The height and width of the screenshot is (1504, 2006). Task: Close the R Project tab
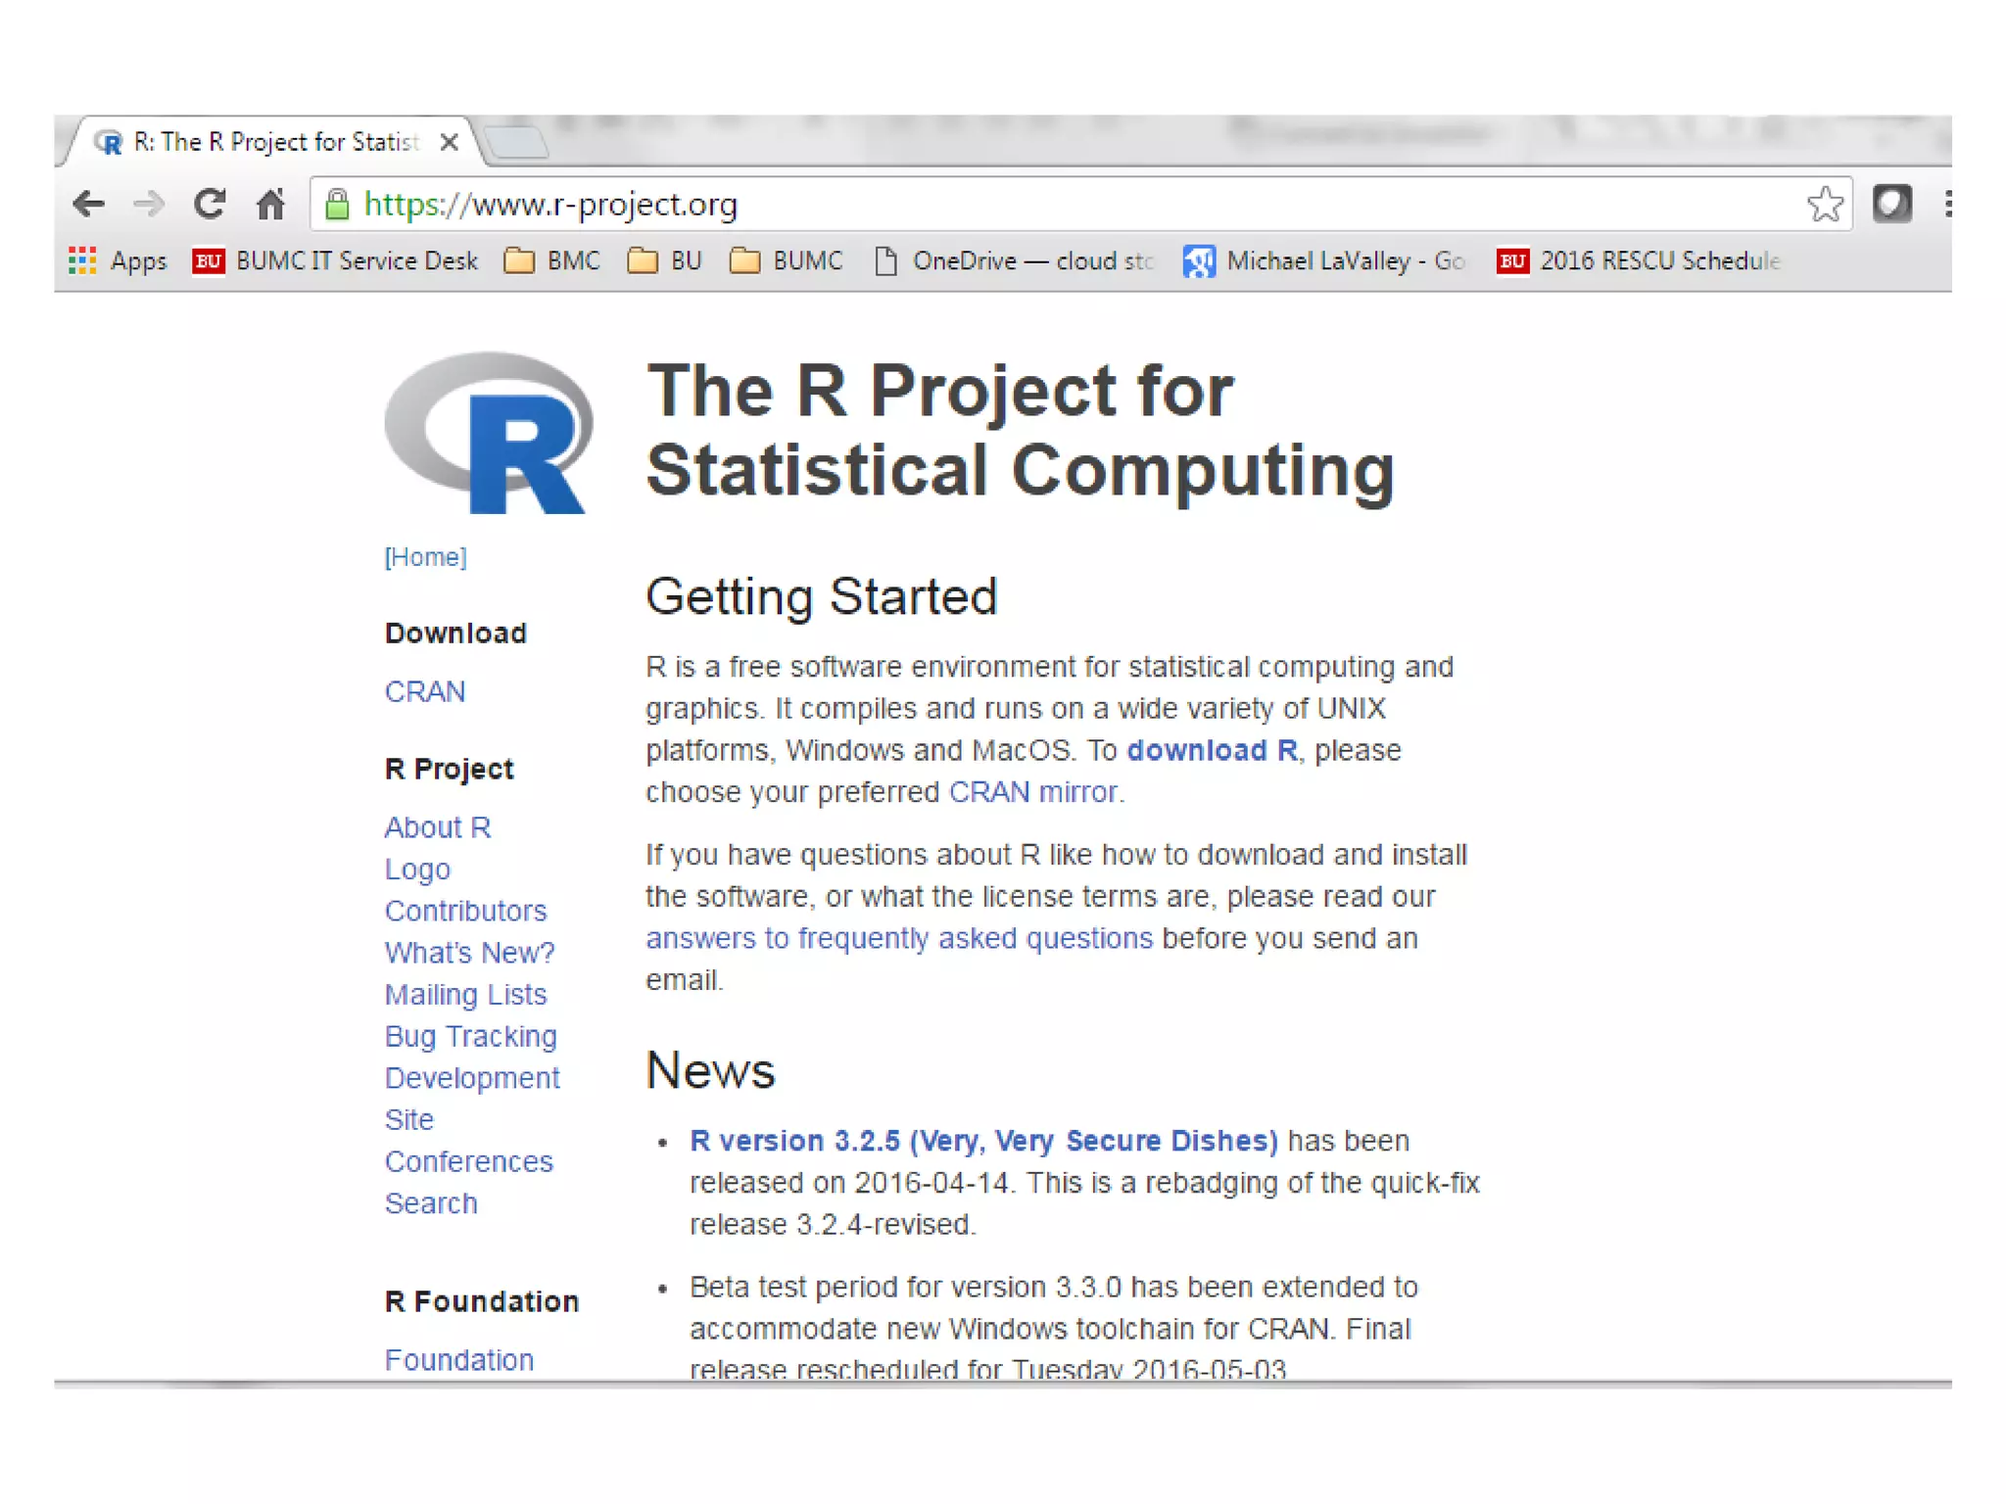[450, 142]
